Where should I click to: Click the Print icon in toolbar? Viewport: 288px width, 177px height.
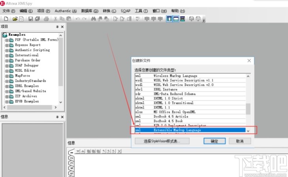coord(46,19)
